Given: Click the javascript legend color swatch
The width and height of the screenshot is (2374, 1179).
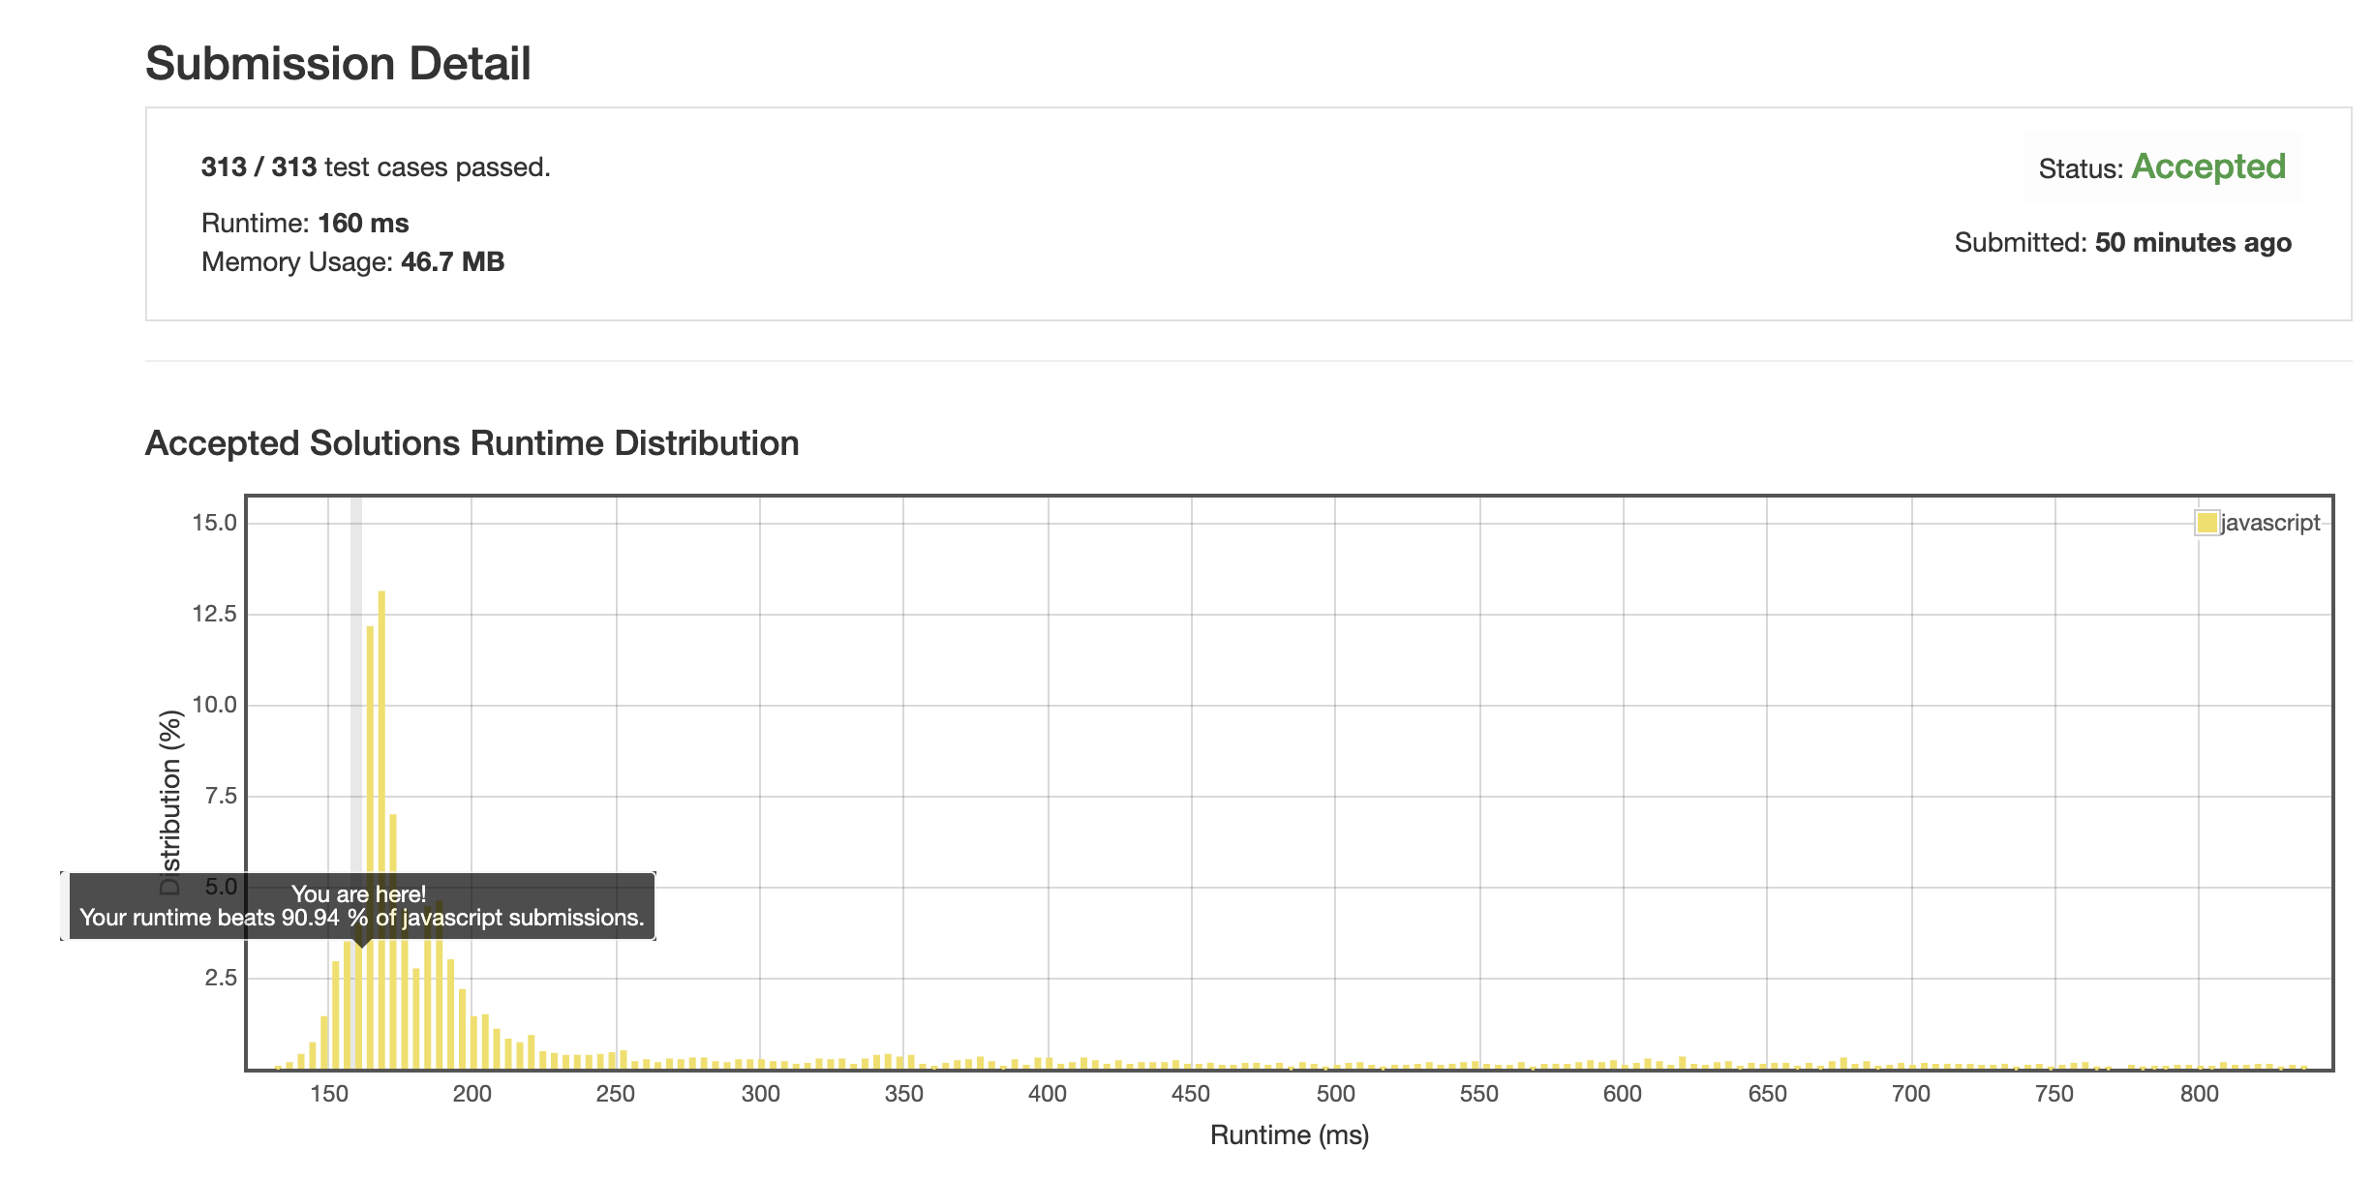Looking at the screenshot, I should tap(2207, 523).
